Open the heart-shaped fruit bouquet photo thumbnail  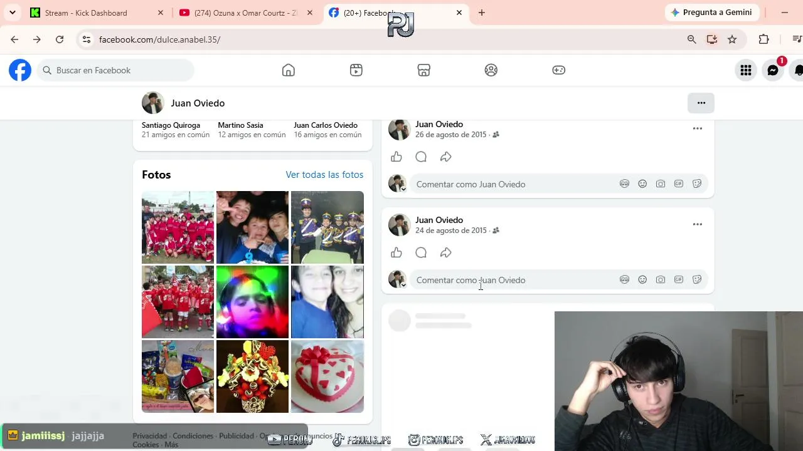(x=252, y=376)
